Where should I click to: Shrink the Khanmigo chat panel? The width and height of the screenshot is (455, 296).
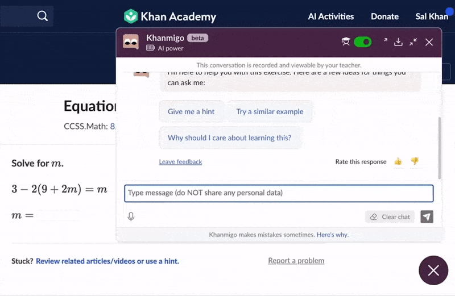(x=413, y=42)
